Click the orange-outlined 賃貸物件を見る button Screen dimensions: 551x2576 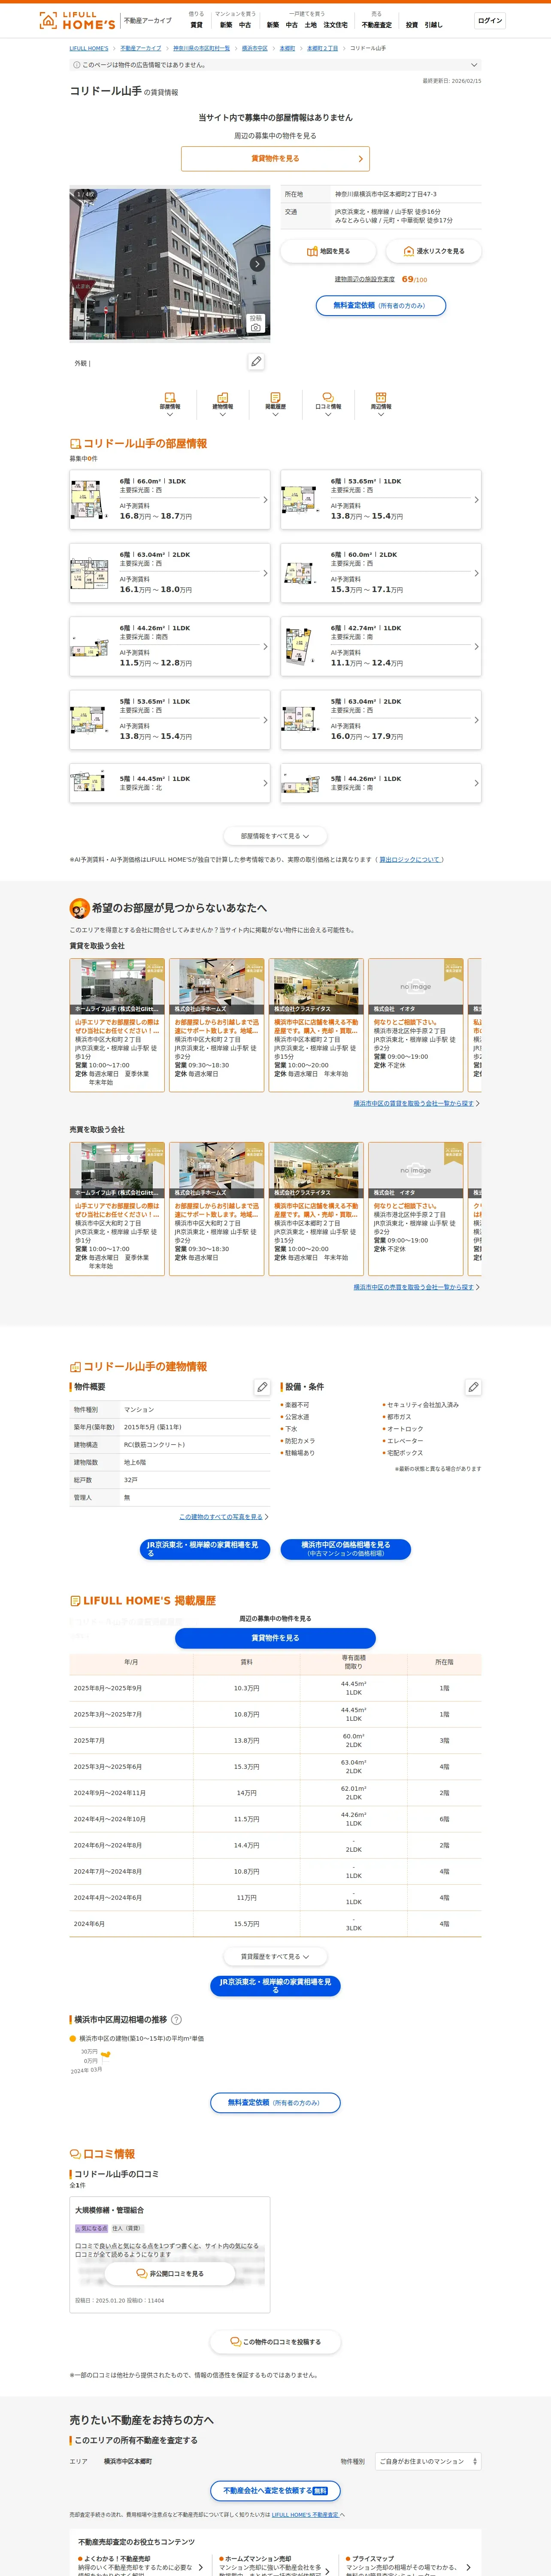click(x=275, y=158)
